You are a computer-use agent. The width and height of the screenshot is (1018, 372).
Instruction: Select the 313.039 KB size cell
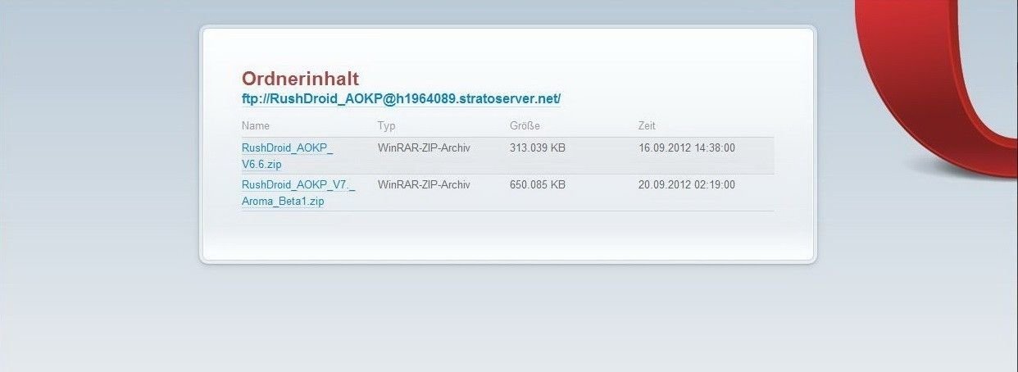(538, 148)
